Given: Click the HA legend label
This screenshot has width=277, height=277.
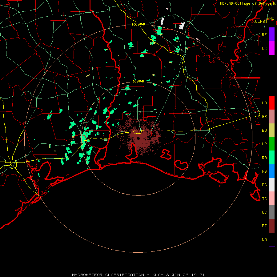Looking at the screenshot, I should point(264,103).
